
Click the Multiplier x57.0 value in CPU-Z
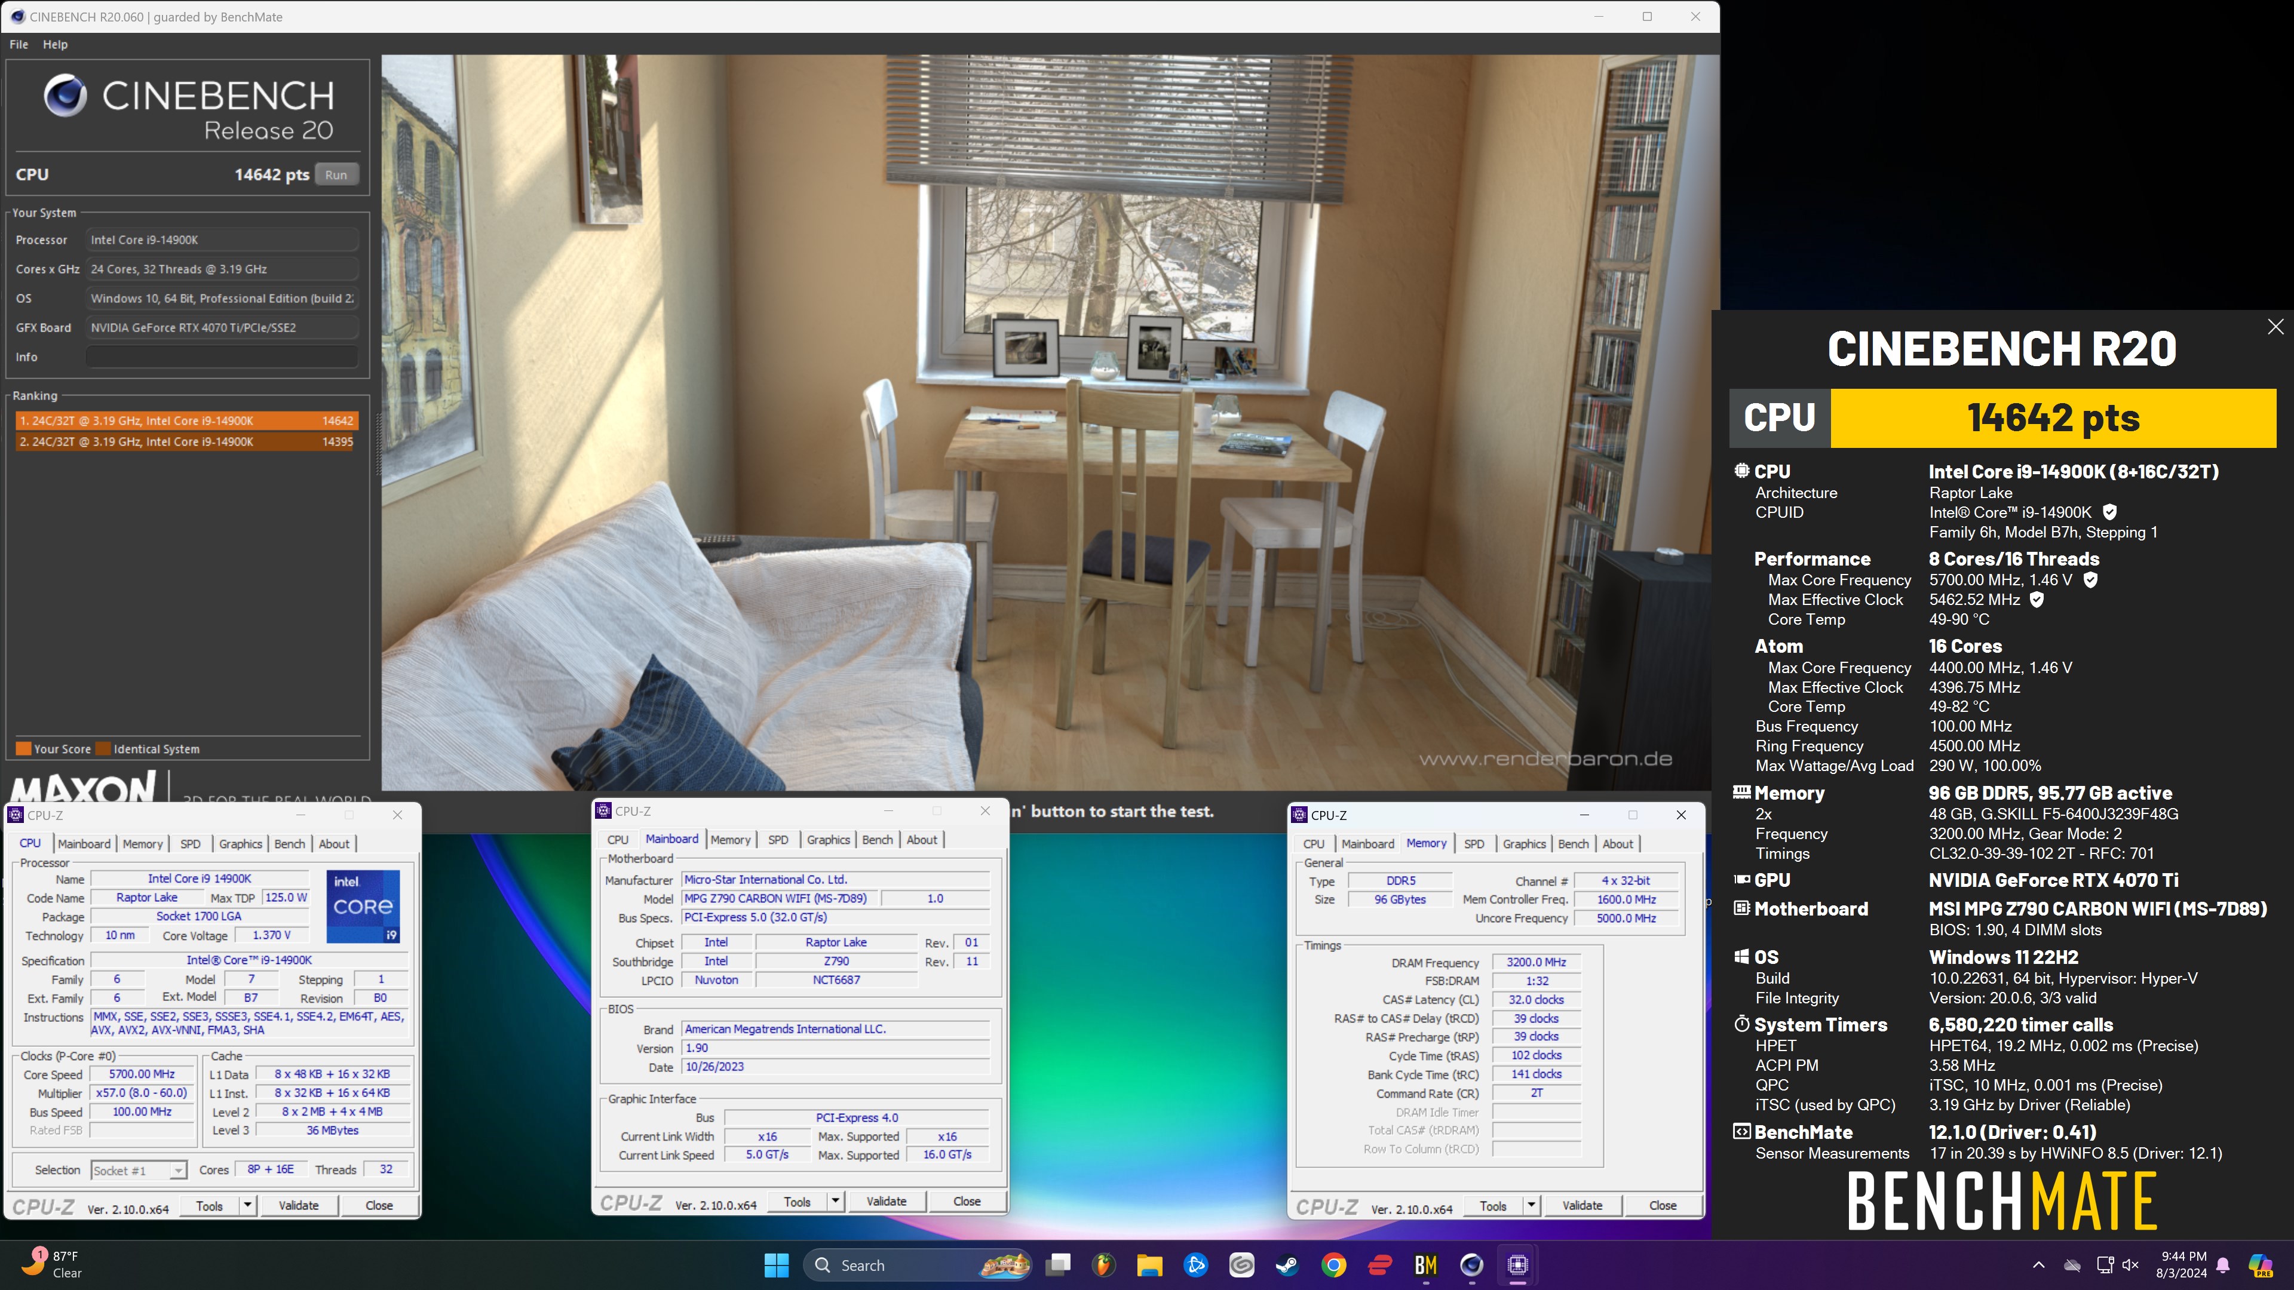143,1094
